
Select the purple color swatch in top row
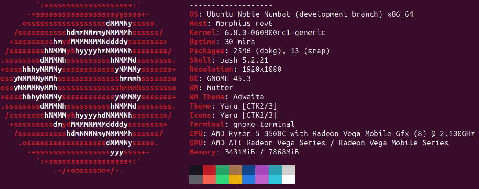pyautogui.click(x=262, y=170)
